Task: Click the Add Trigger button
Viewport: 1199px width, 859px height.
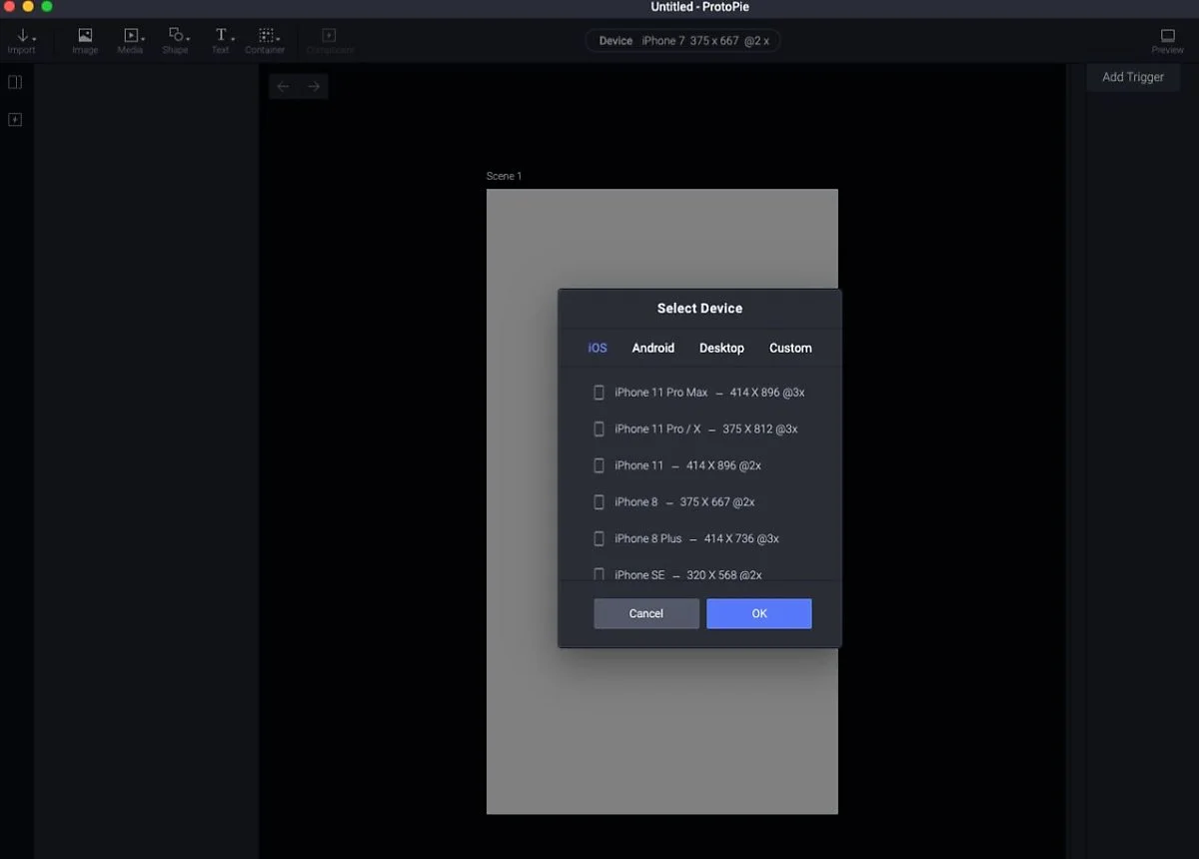Action: [x=1133, y=77]
